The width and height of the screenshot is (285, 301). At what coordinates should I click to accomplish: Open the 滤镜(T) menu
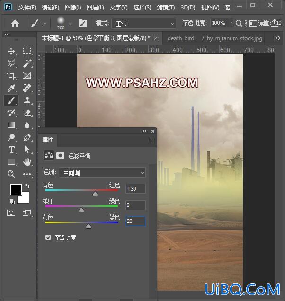pos(166,8)
